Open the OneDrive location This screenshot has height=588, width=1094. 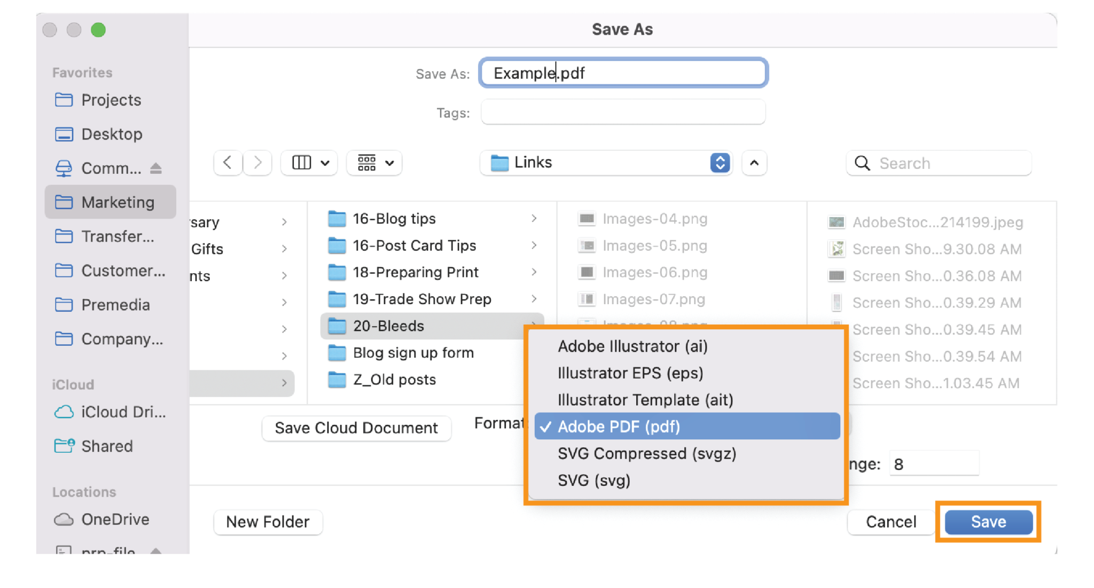(x=115, y=519)
